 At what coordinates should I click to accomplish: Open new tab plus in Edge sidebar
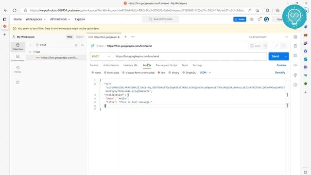[5, 35]
